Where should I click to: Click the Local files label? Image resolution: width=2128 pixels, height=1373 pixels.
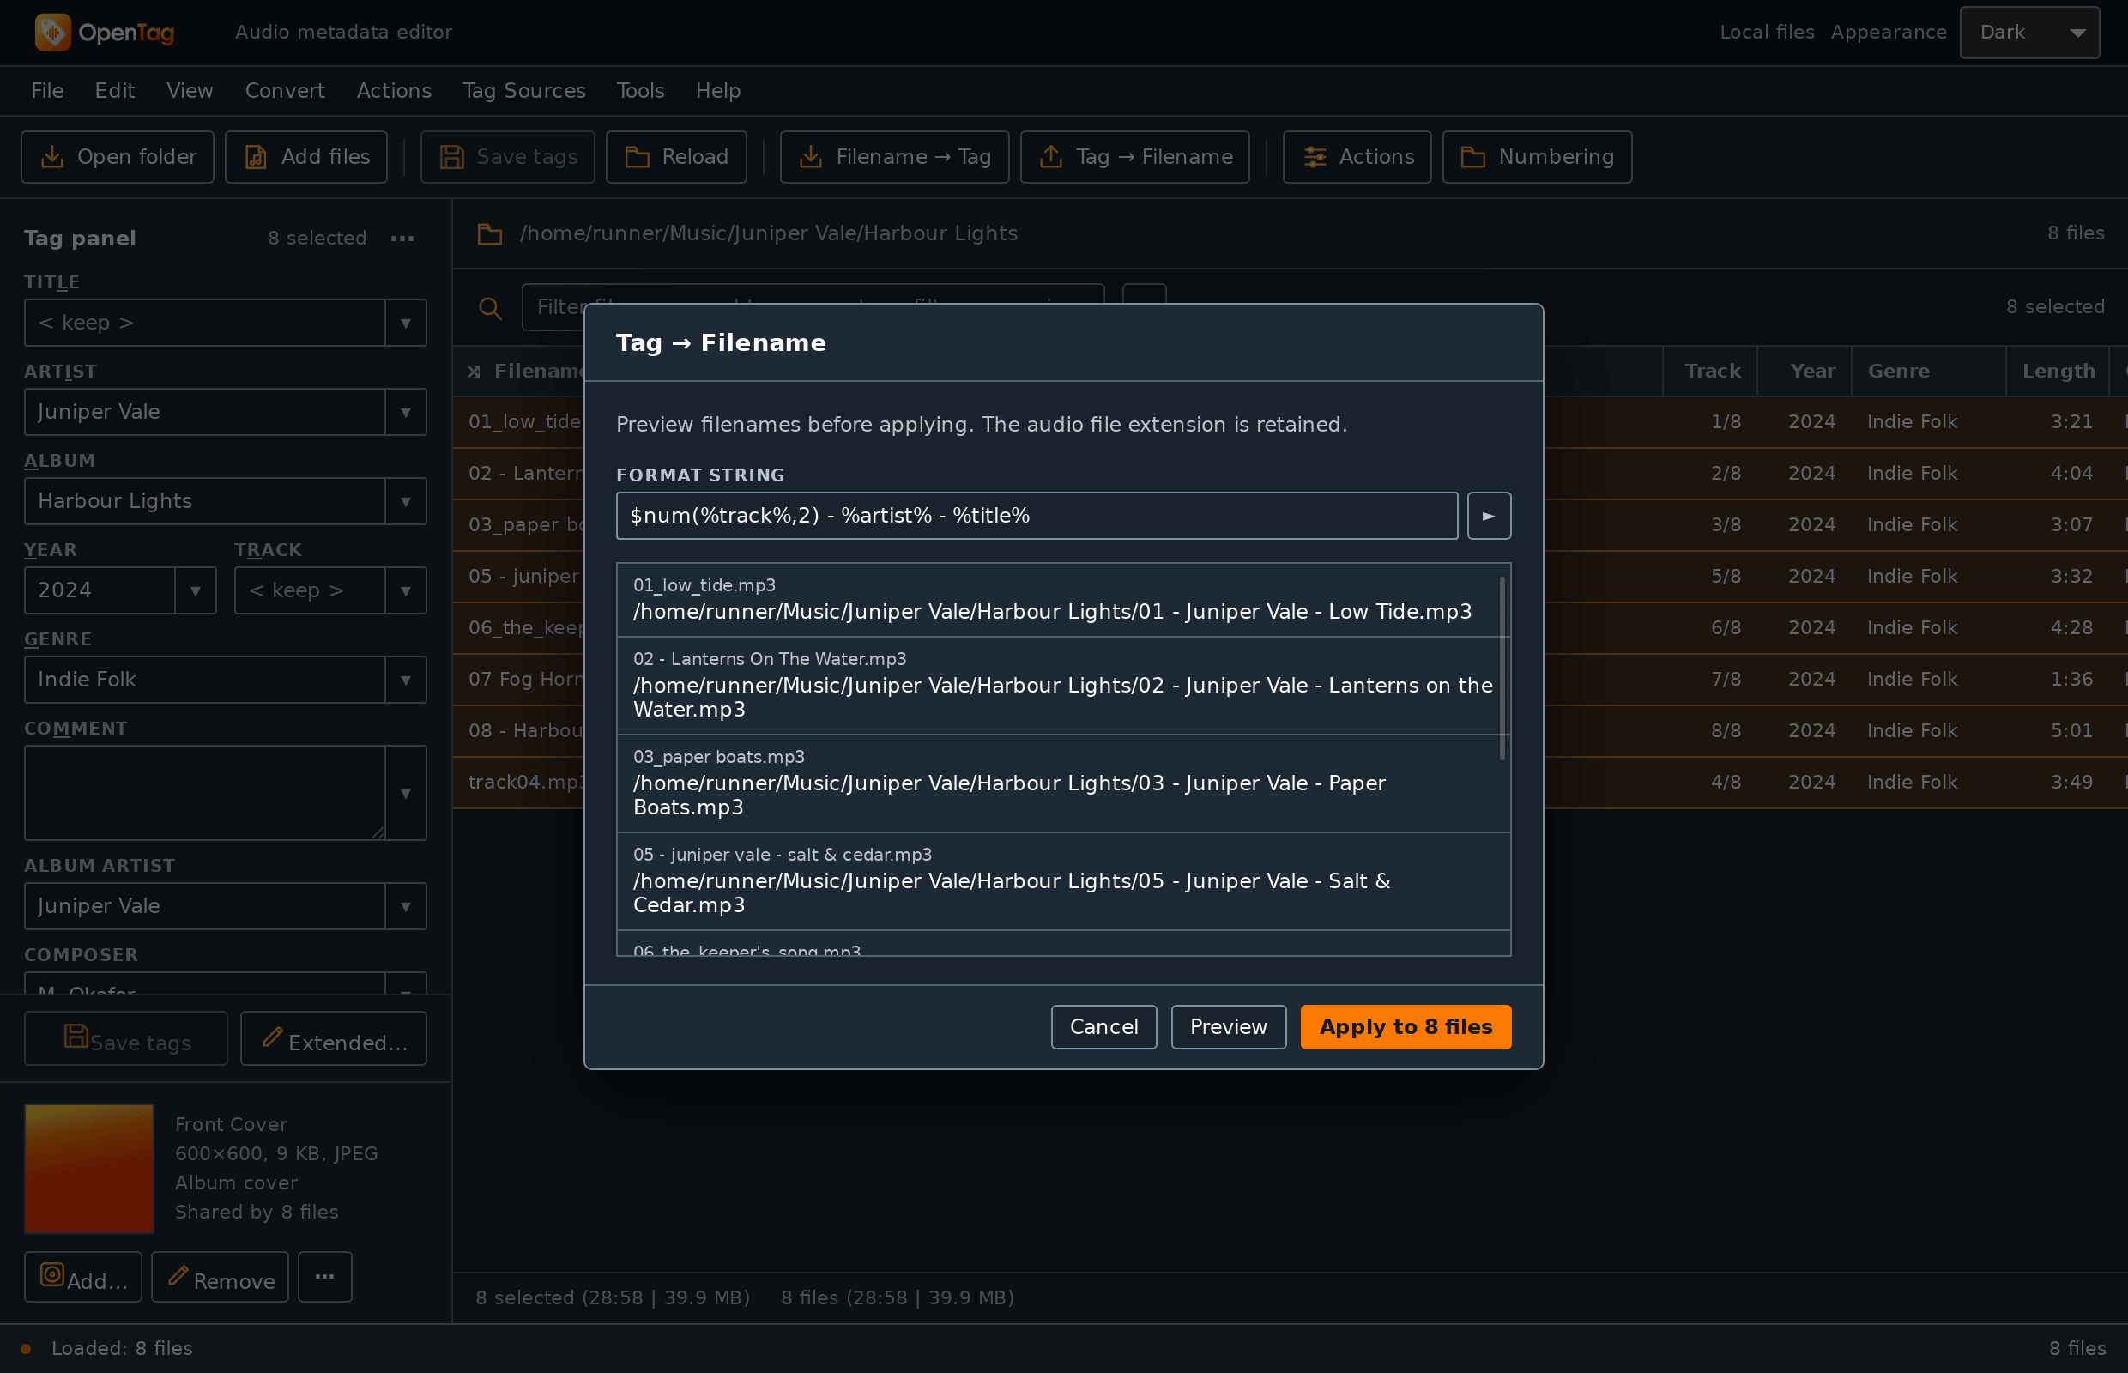1766,32
